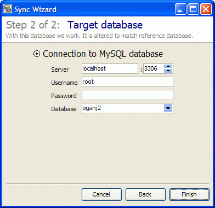Click the "Username" label
Screen dimensions: 215x208
(x=64, y=83)
